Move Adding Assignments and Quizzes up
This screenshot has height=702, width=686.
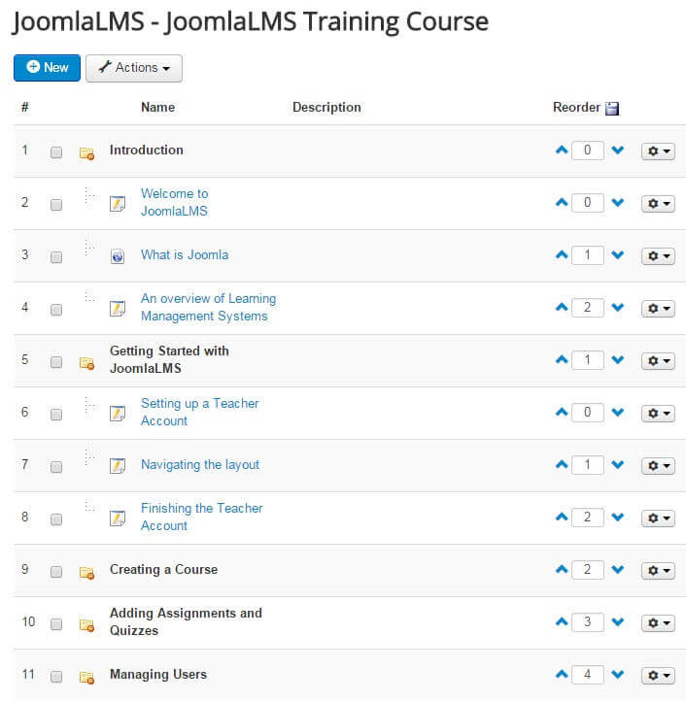pyautogui.click(x=562, y=621)
